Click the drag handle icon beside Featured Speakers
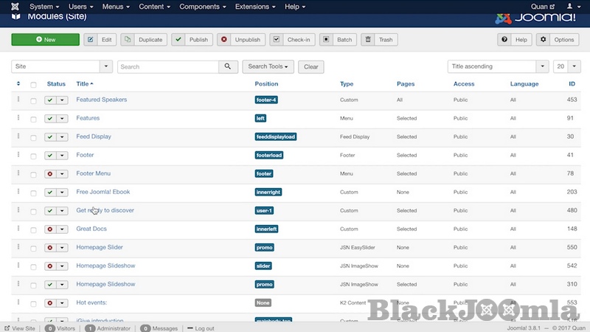The image size is (590, 332). pos(18,100)
